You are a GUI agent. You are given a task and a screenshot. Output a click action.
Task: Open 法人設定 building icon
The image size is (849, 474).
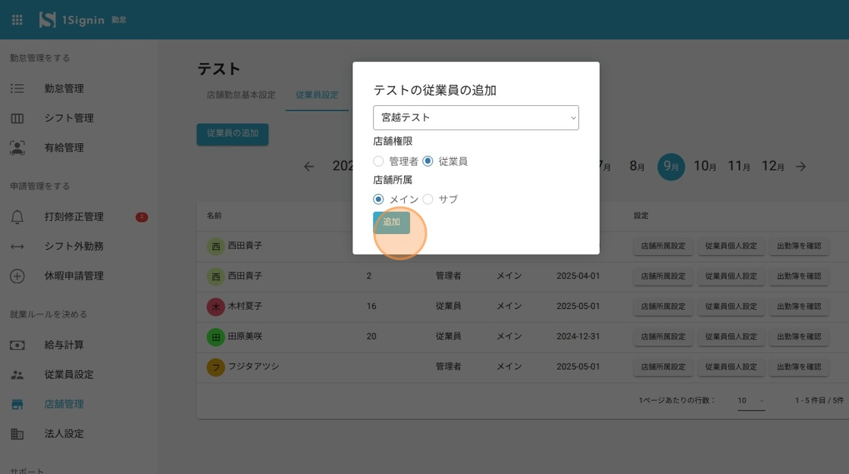pyautogui.click(x=17, y=434)
